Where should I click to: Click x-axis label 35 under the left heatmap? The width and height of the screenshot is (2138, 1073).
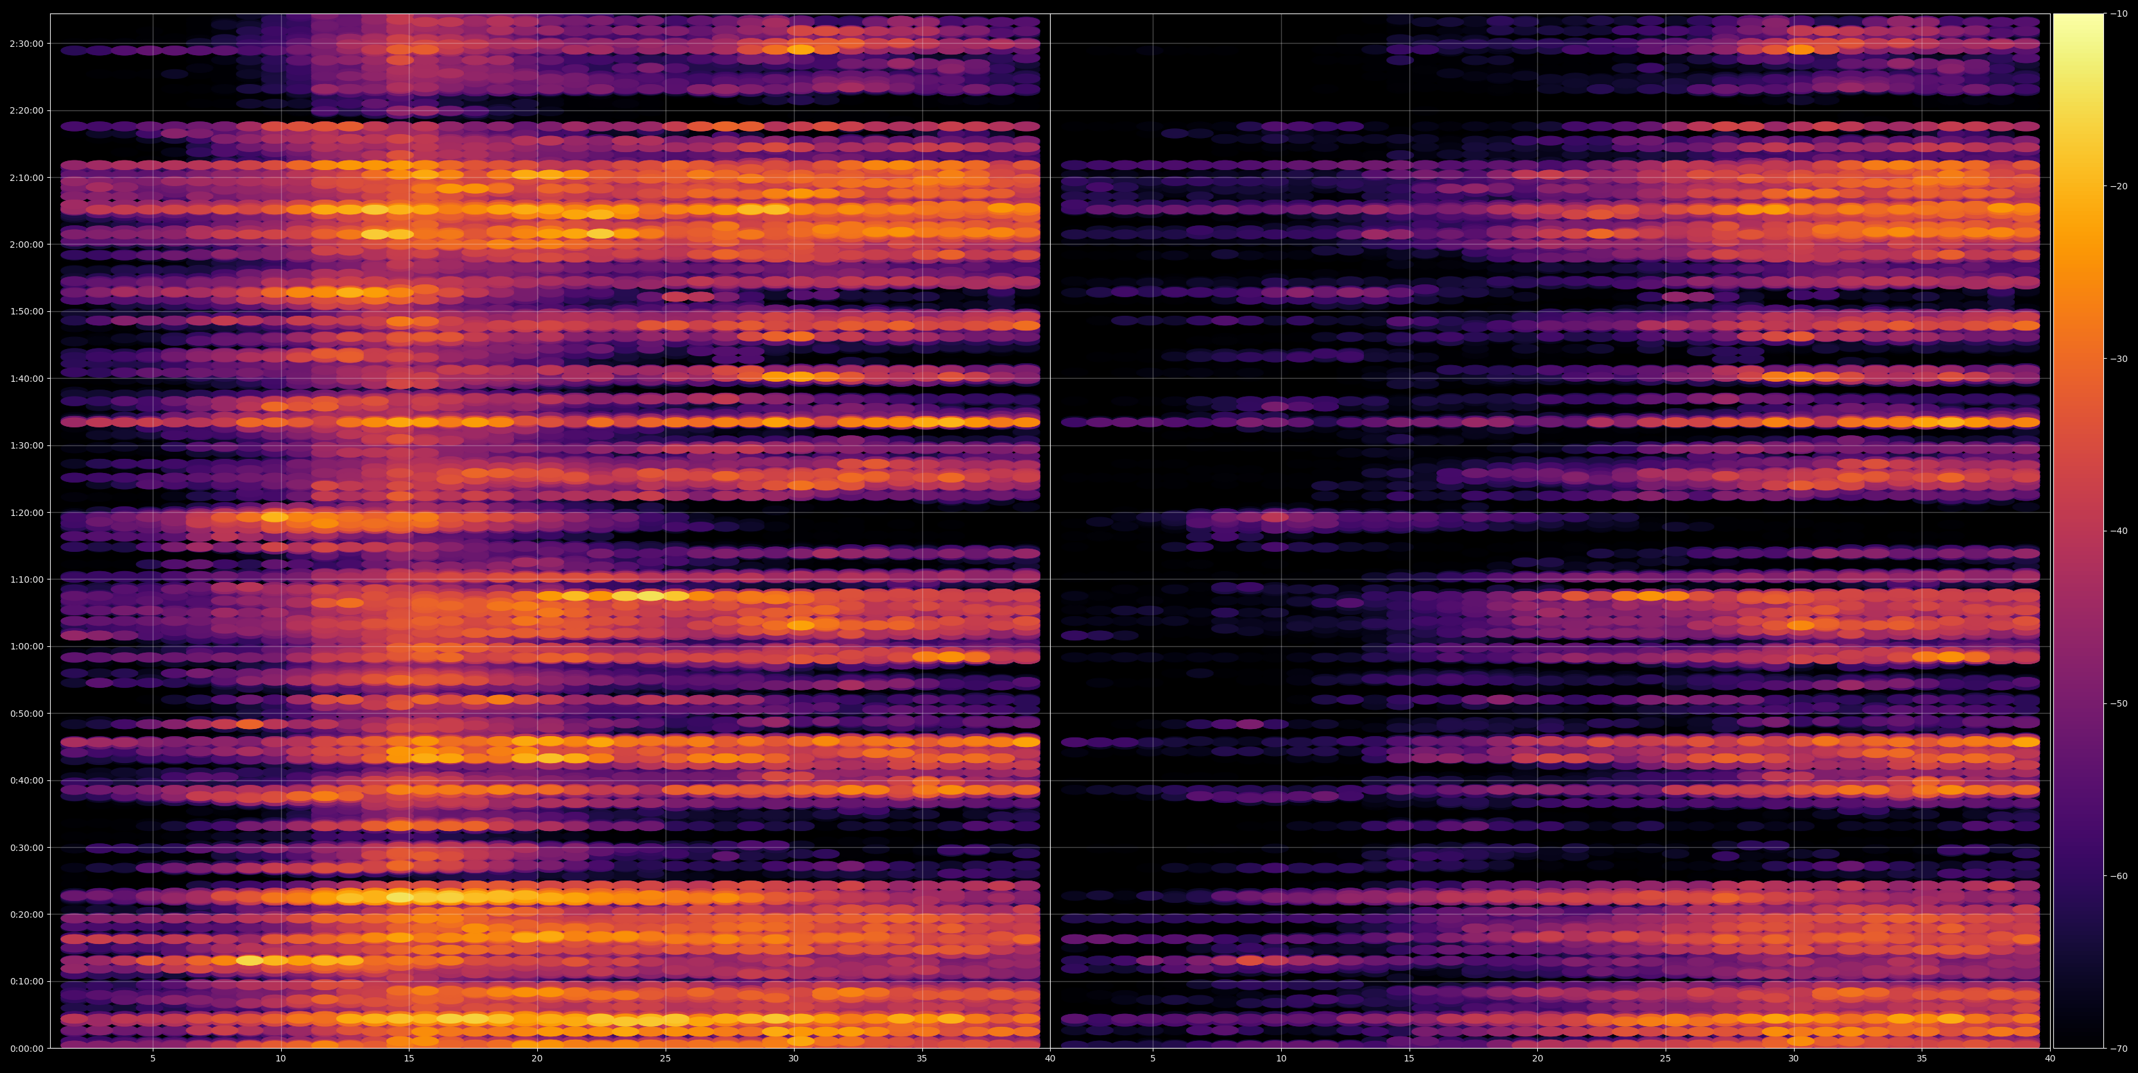[x=922, y=1059]
